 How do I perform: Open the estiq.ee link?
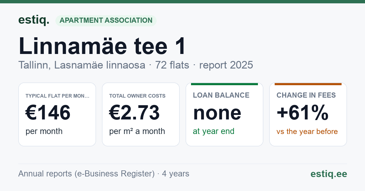click(x=328, y=174)
